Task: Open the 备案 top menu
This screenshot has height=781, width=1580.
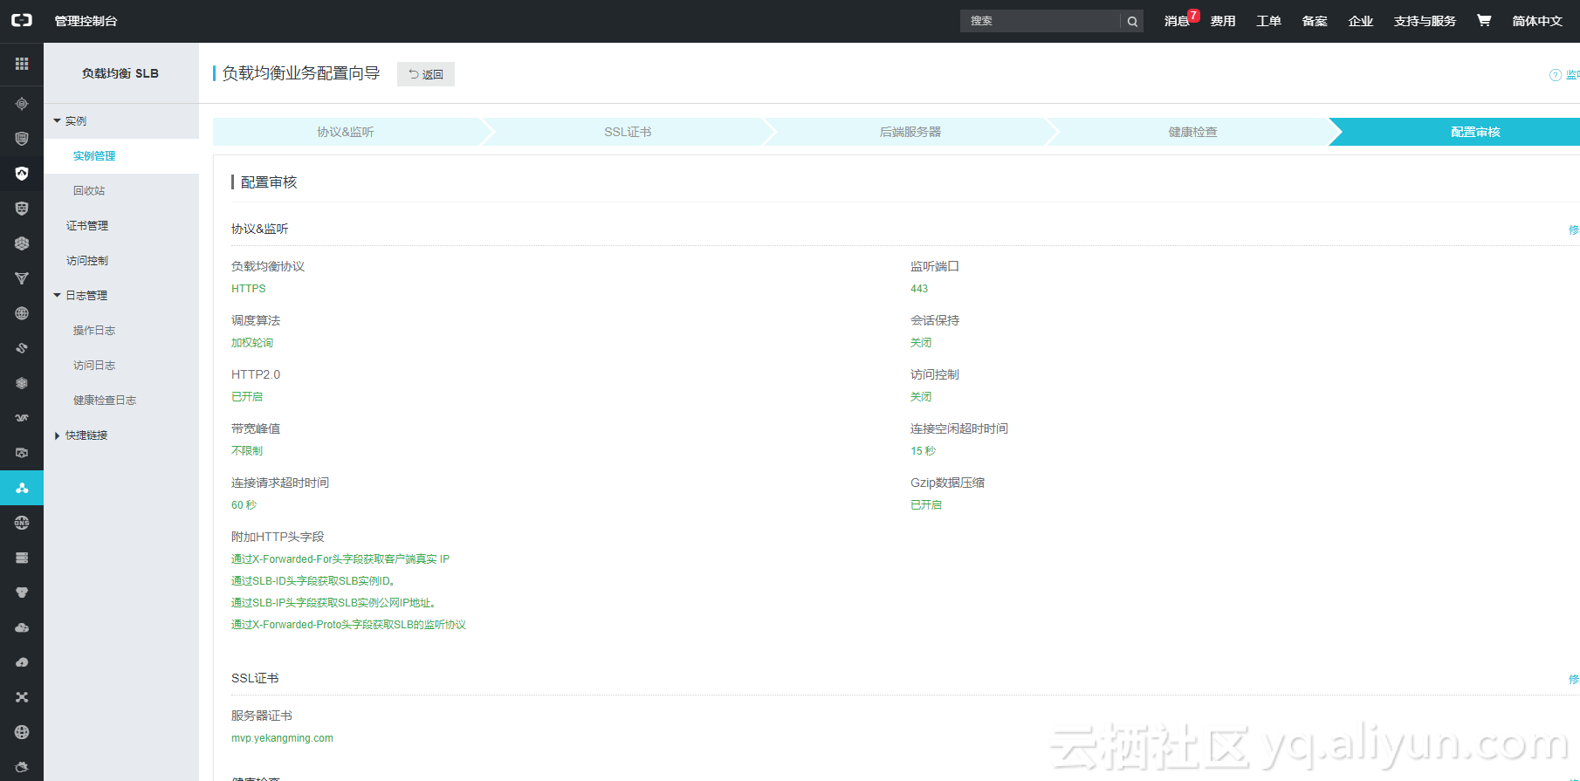Action: click(1315, 21)
